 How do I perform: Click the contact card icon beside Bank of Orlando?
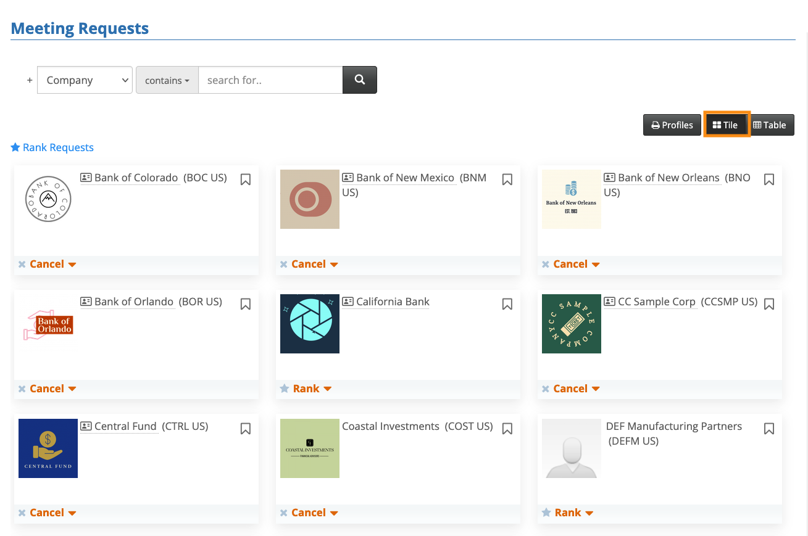(x=86, y=302)
